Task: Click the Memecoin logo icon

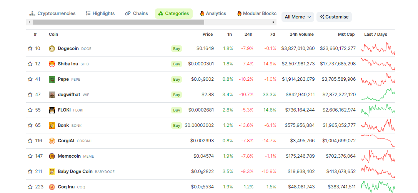Action: [52, 156]
